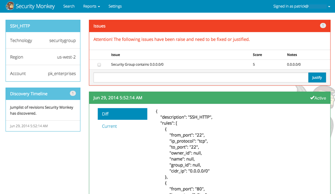The width and height of the screenshot is (335, 194).
Task: Click the Score column header
Action: [x=257, y=55]
